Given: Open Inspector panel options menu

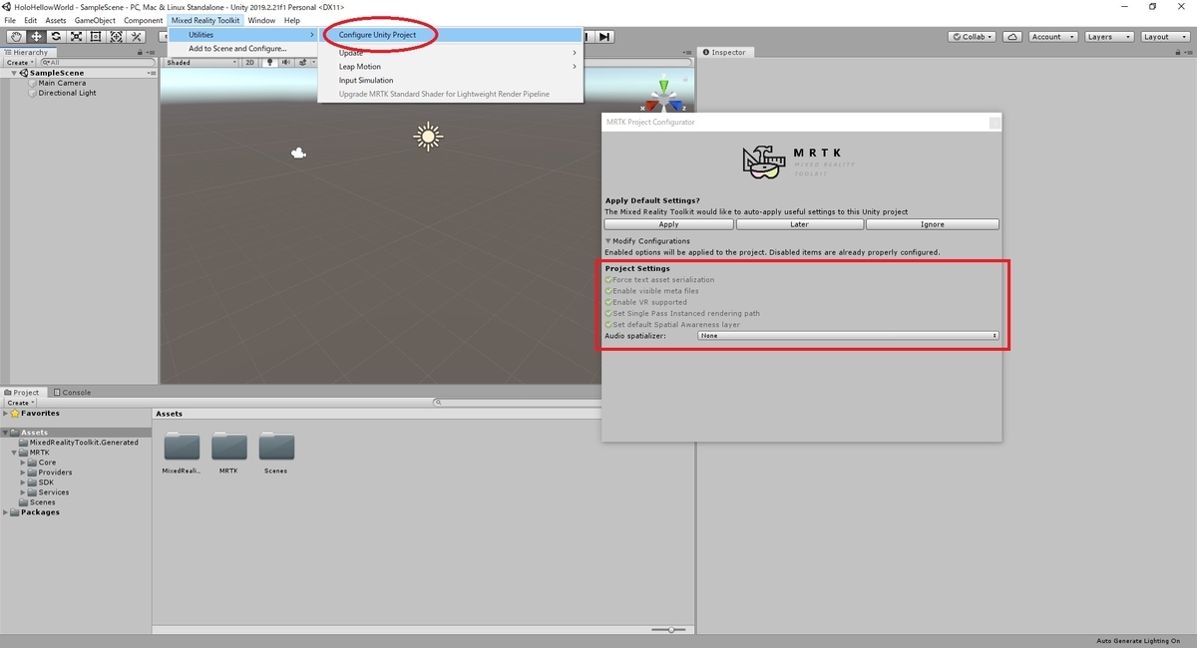Looking at the screenshot, I should coord(1188,52).
